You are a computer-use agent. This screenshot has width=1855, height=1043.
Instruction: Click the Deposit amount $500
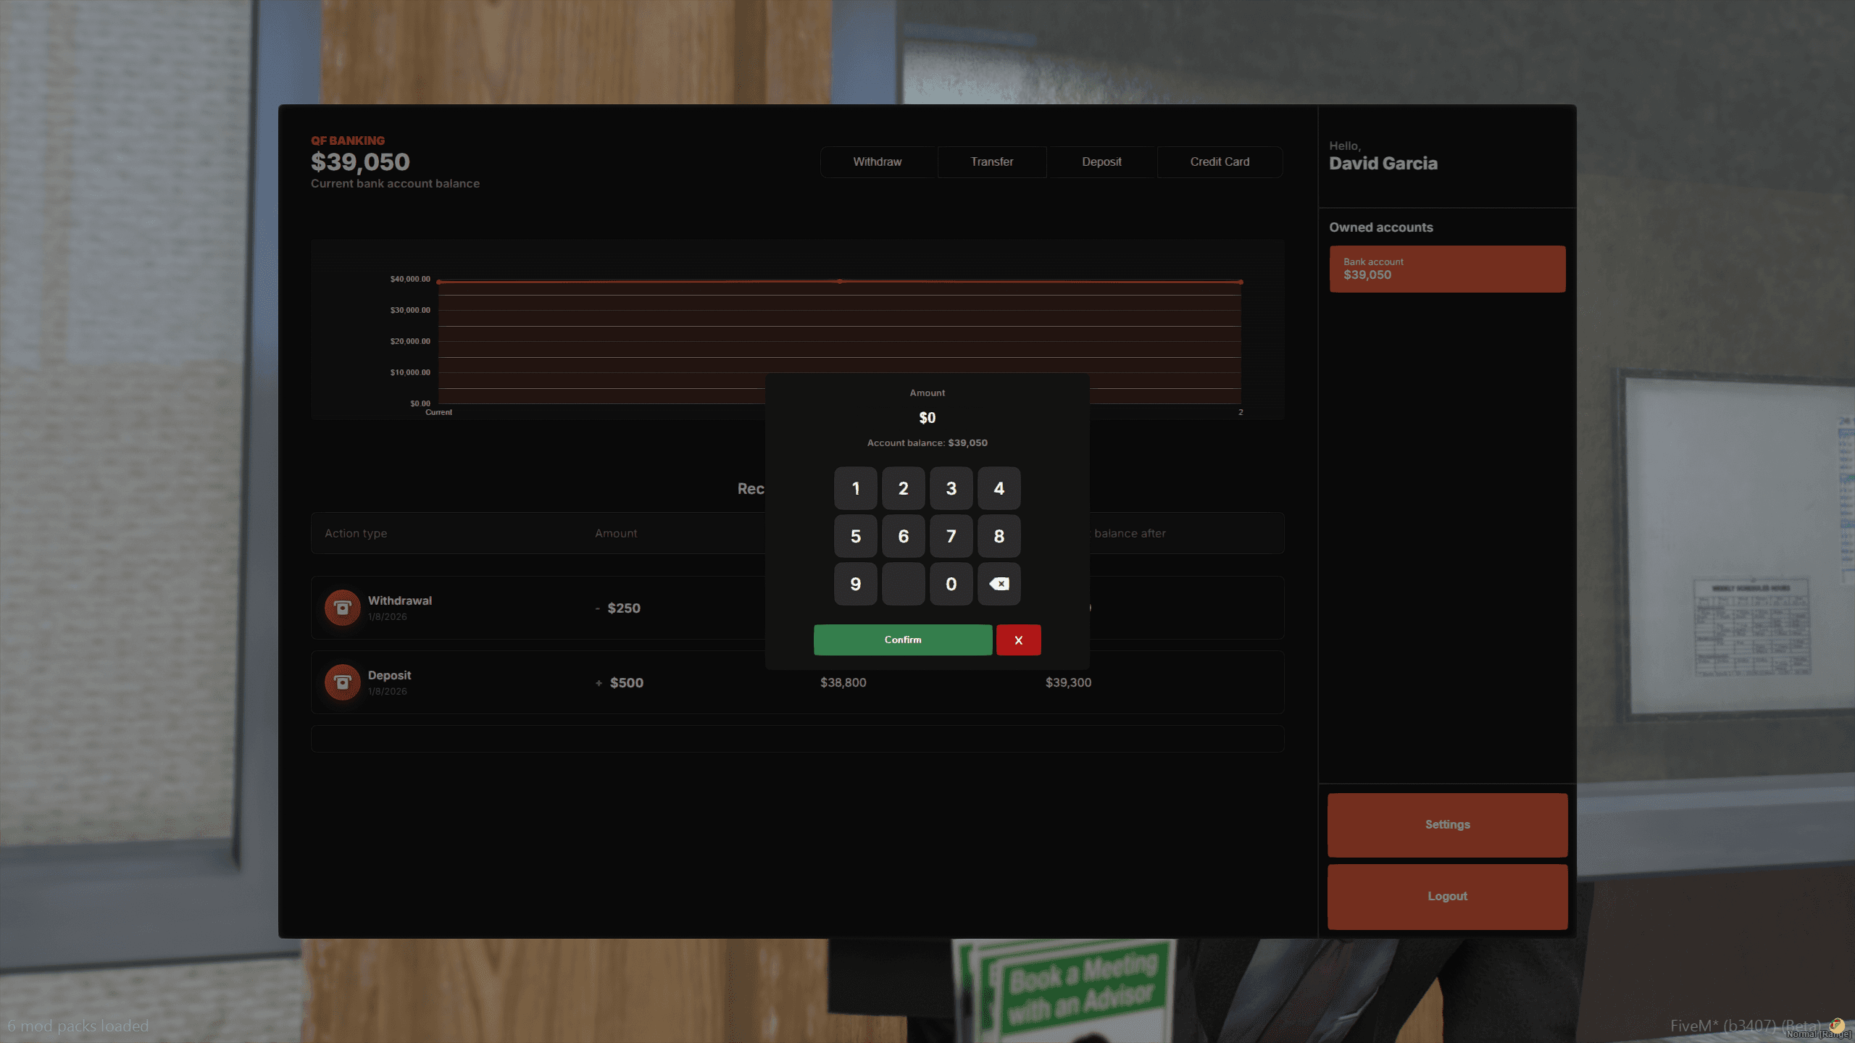click(x=626, y=683)
